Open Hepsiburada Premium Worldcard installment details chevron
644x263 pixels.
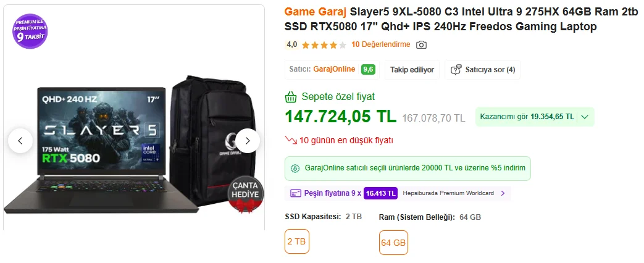coord(503,193)
